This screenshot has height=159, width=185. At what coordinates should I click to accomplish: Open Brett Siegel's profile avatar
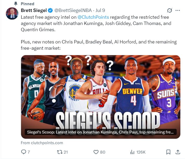12,13
